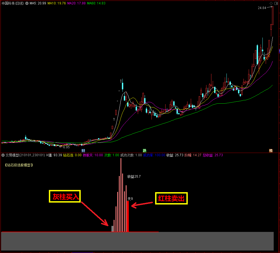This screenshot has height=253, width=280.
Task: Click the 跌 info marker on chart
Action: click(144, 150)
